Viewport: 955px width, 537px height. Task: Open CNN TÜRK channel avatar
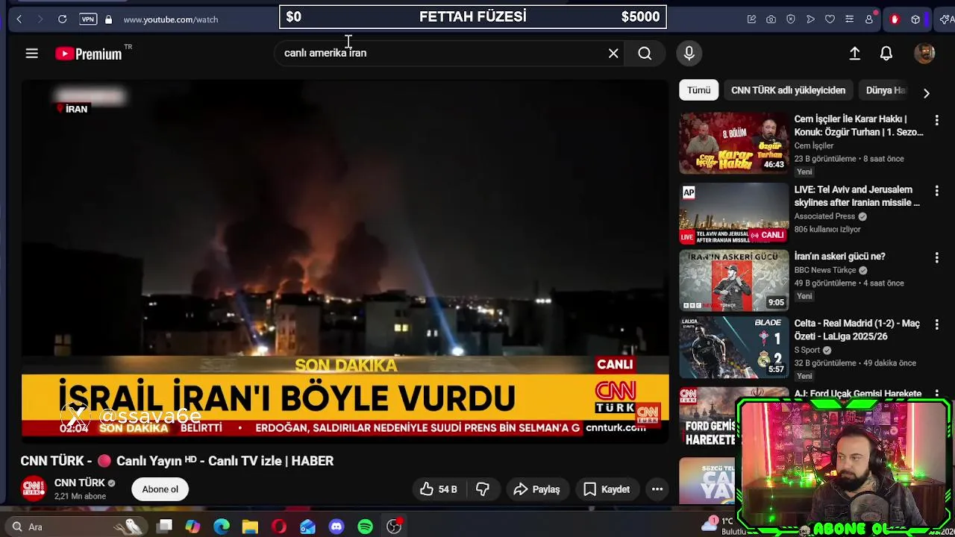tap(34, 489)
